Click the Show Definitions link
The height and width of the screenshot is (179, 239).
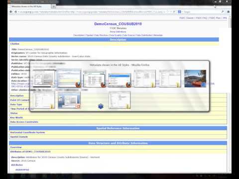118,32
